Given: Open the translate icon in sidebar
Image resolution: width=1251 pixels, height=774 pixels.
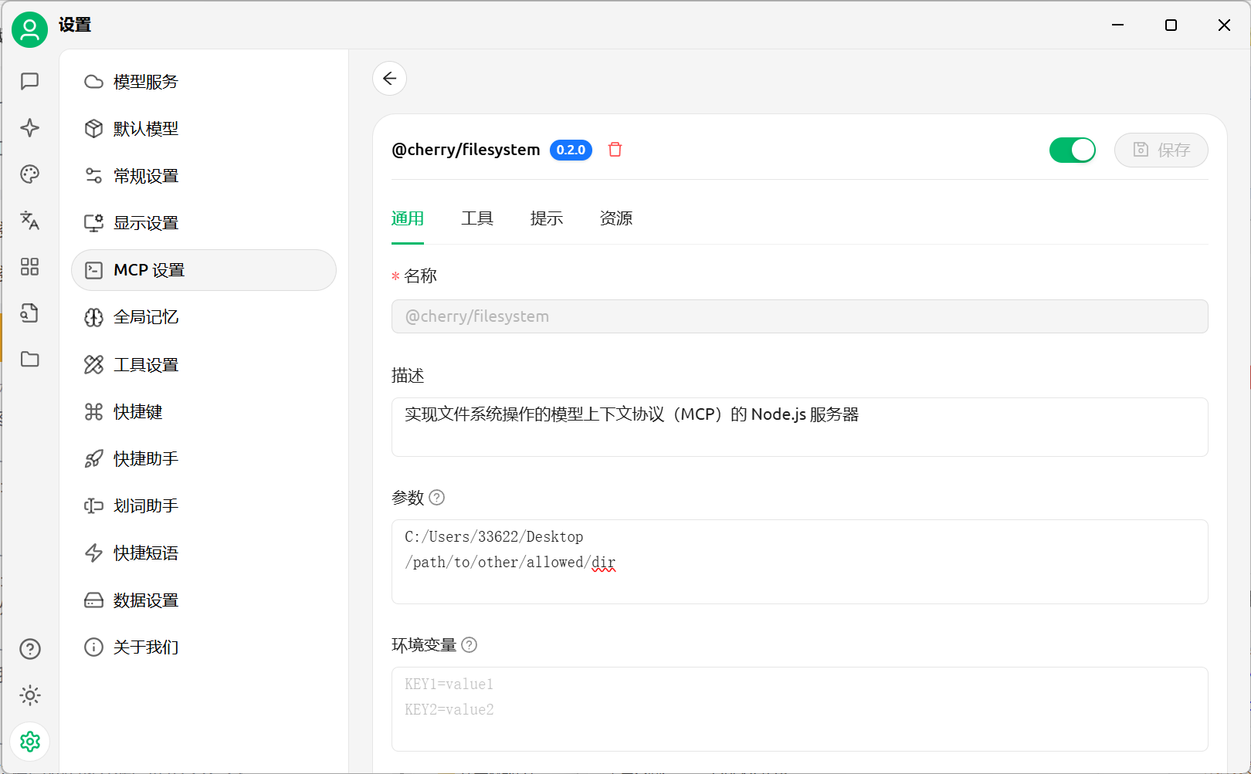Looking at the screenshot, I should tap(30, 221).
